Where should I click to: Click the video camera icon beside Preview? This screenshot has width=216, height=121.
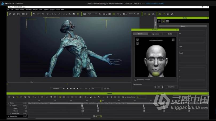(x=138, y=14)
